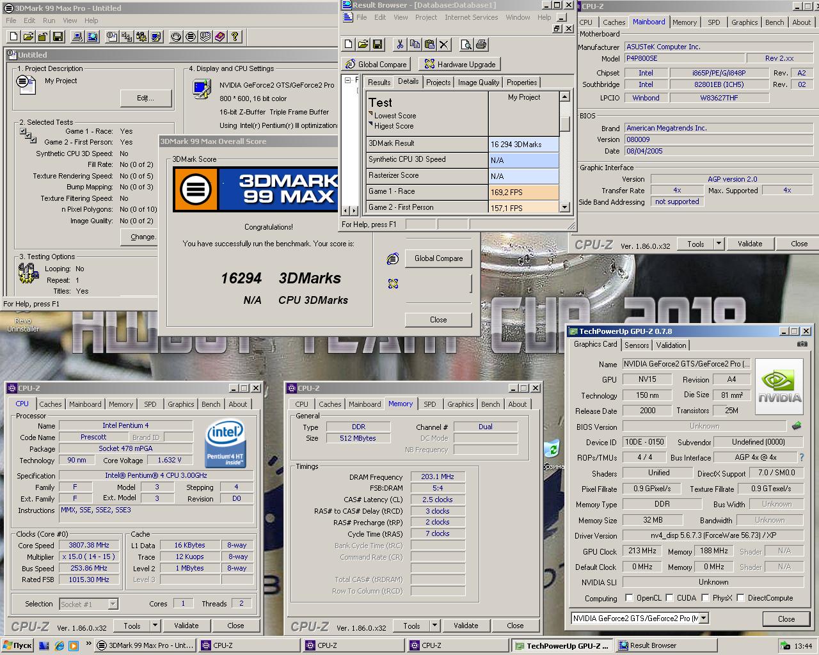Click Validate in CPU-Z Memory window
Image resolution: width=819 pixels, height=655 pixels.
[466, 626]
